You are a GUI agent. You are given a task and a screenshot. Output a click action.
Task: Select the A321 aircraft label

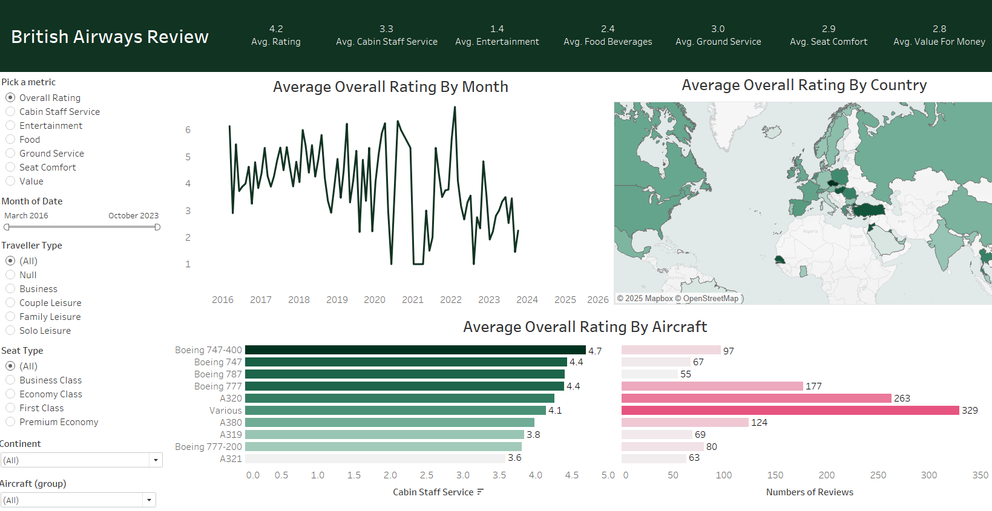(231, 459)
